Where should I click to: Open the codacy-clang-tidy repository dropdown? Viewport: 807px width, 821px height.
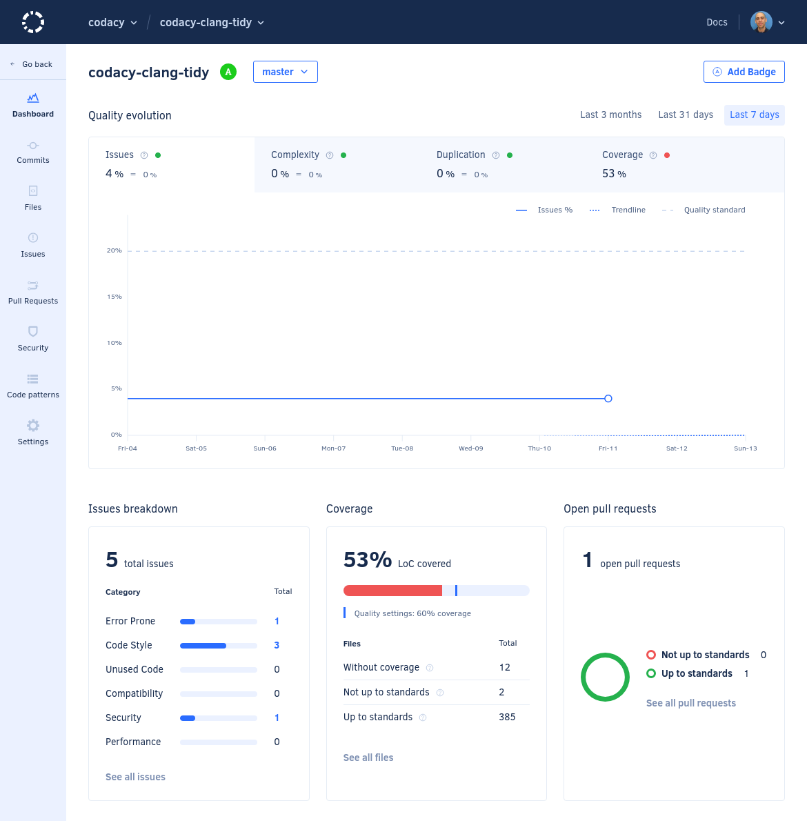click(x=212, y=23)
